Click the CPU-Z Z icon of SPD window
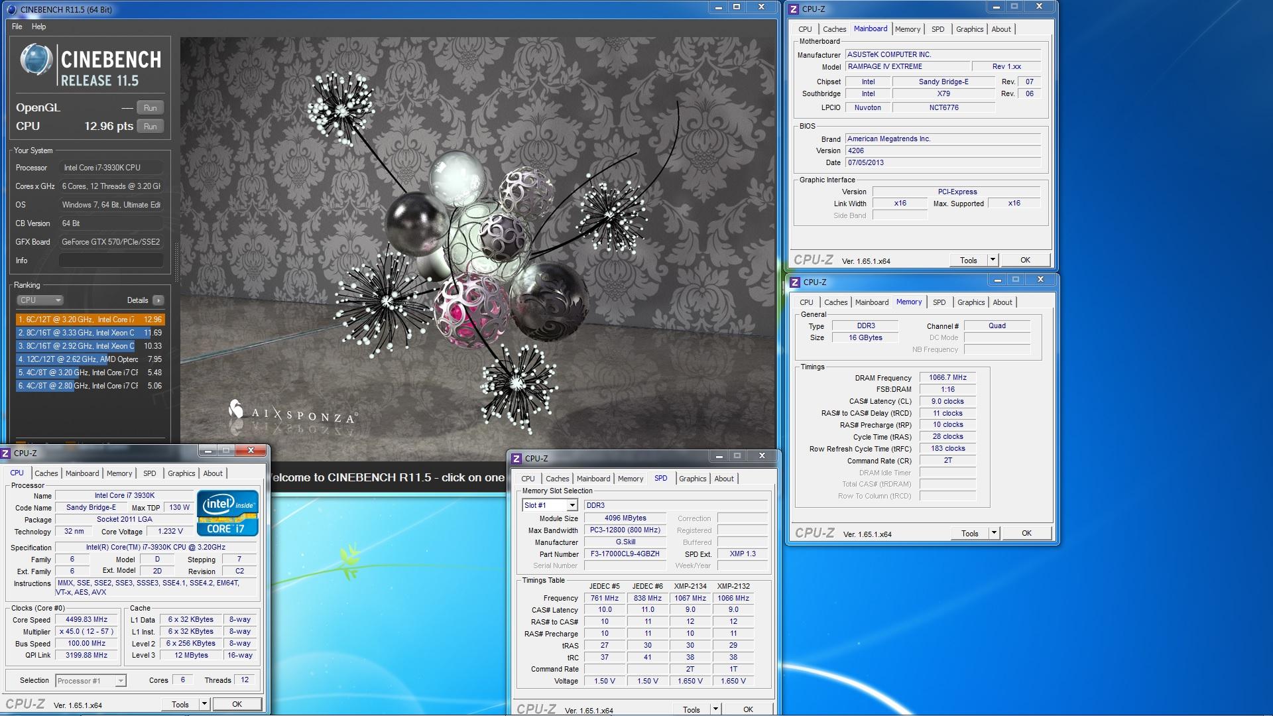 pos(517,458)
